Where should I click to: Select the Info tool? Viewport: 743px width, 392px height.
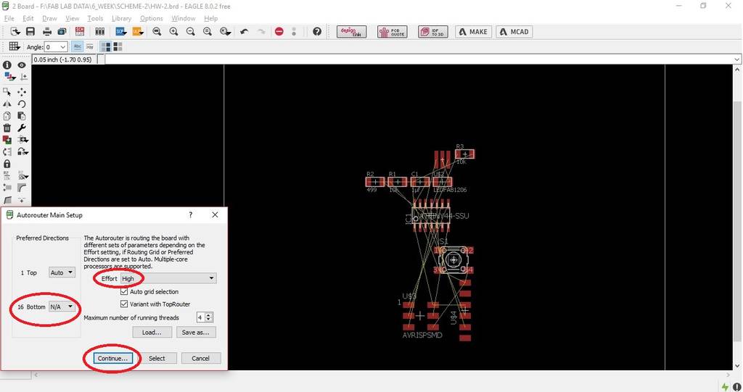(x=7, y=65)
